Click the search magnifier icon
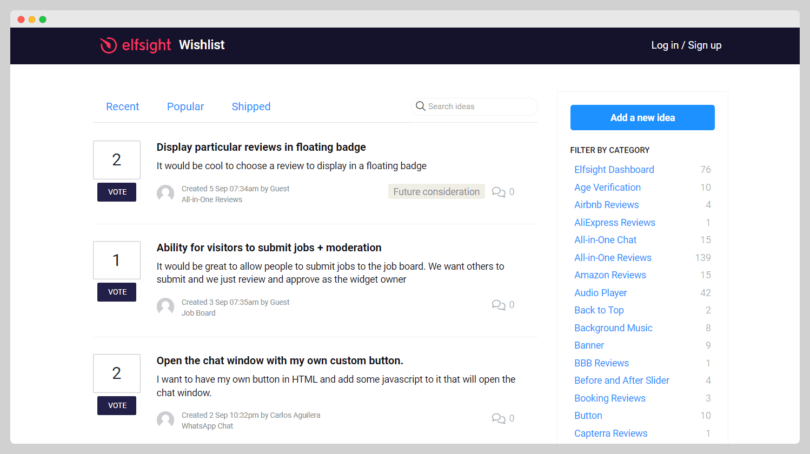Image resolution: width=810 pixels, height=454 pixels. (420, 106)
